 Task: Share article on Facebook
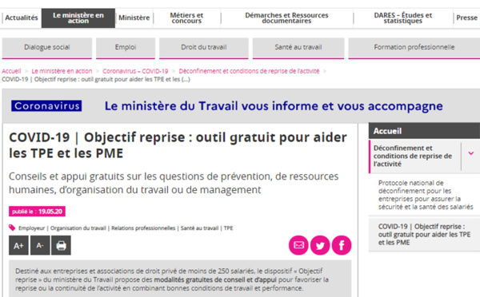[x=342, y=245]
